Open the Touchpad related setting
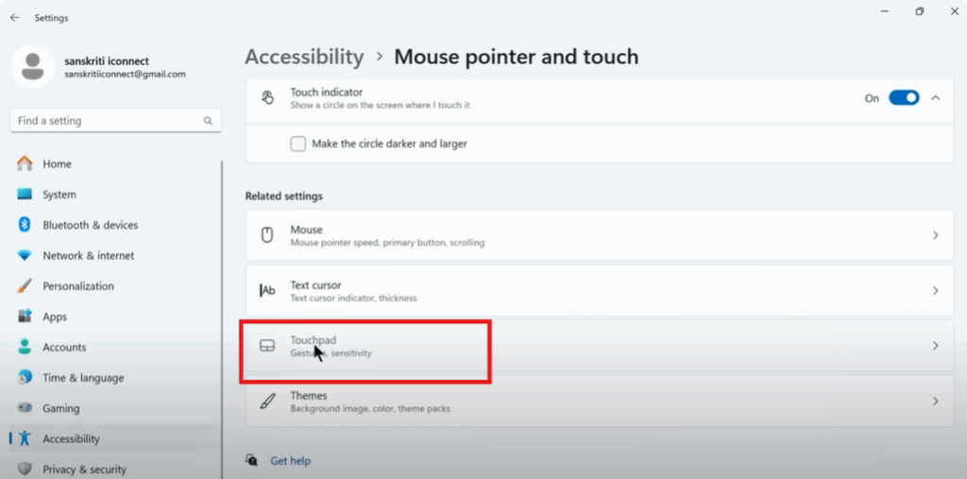Screen dimensions: 967x479 (x=600, y=346)
